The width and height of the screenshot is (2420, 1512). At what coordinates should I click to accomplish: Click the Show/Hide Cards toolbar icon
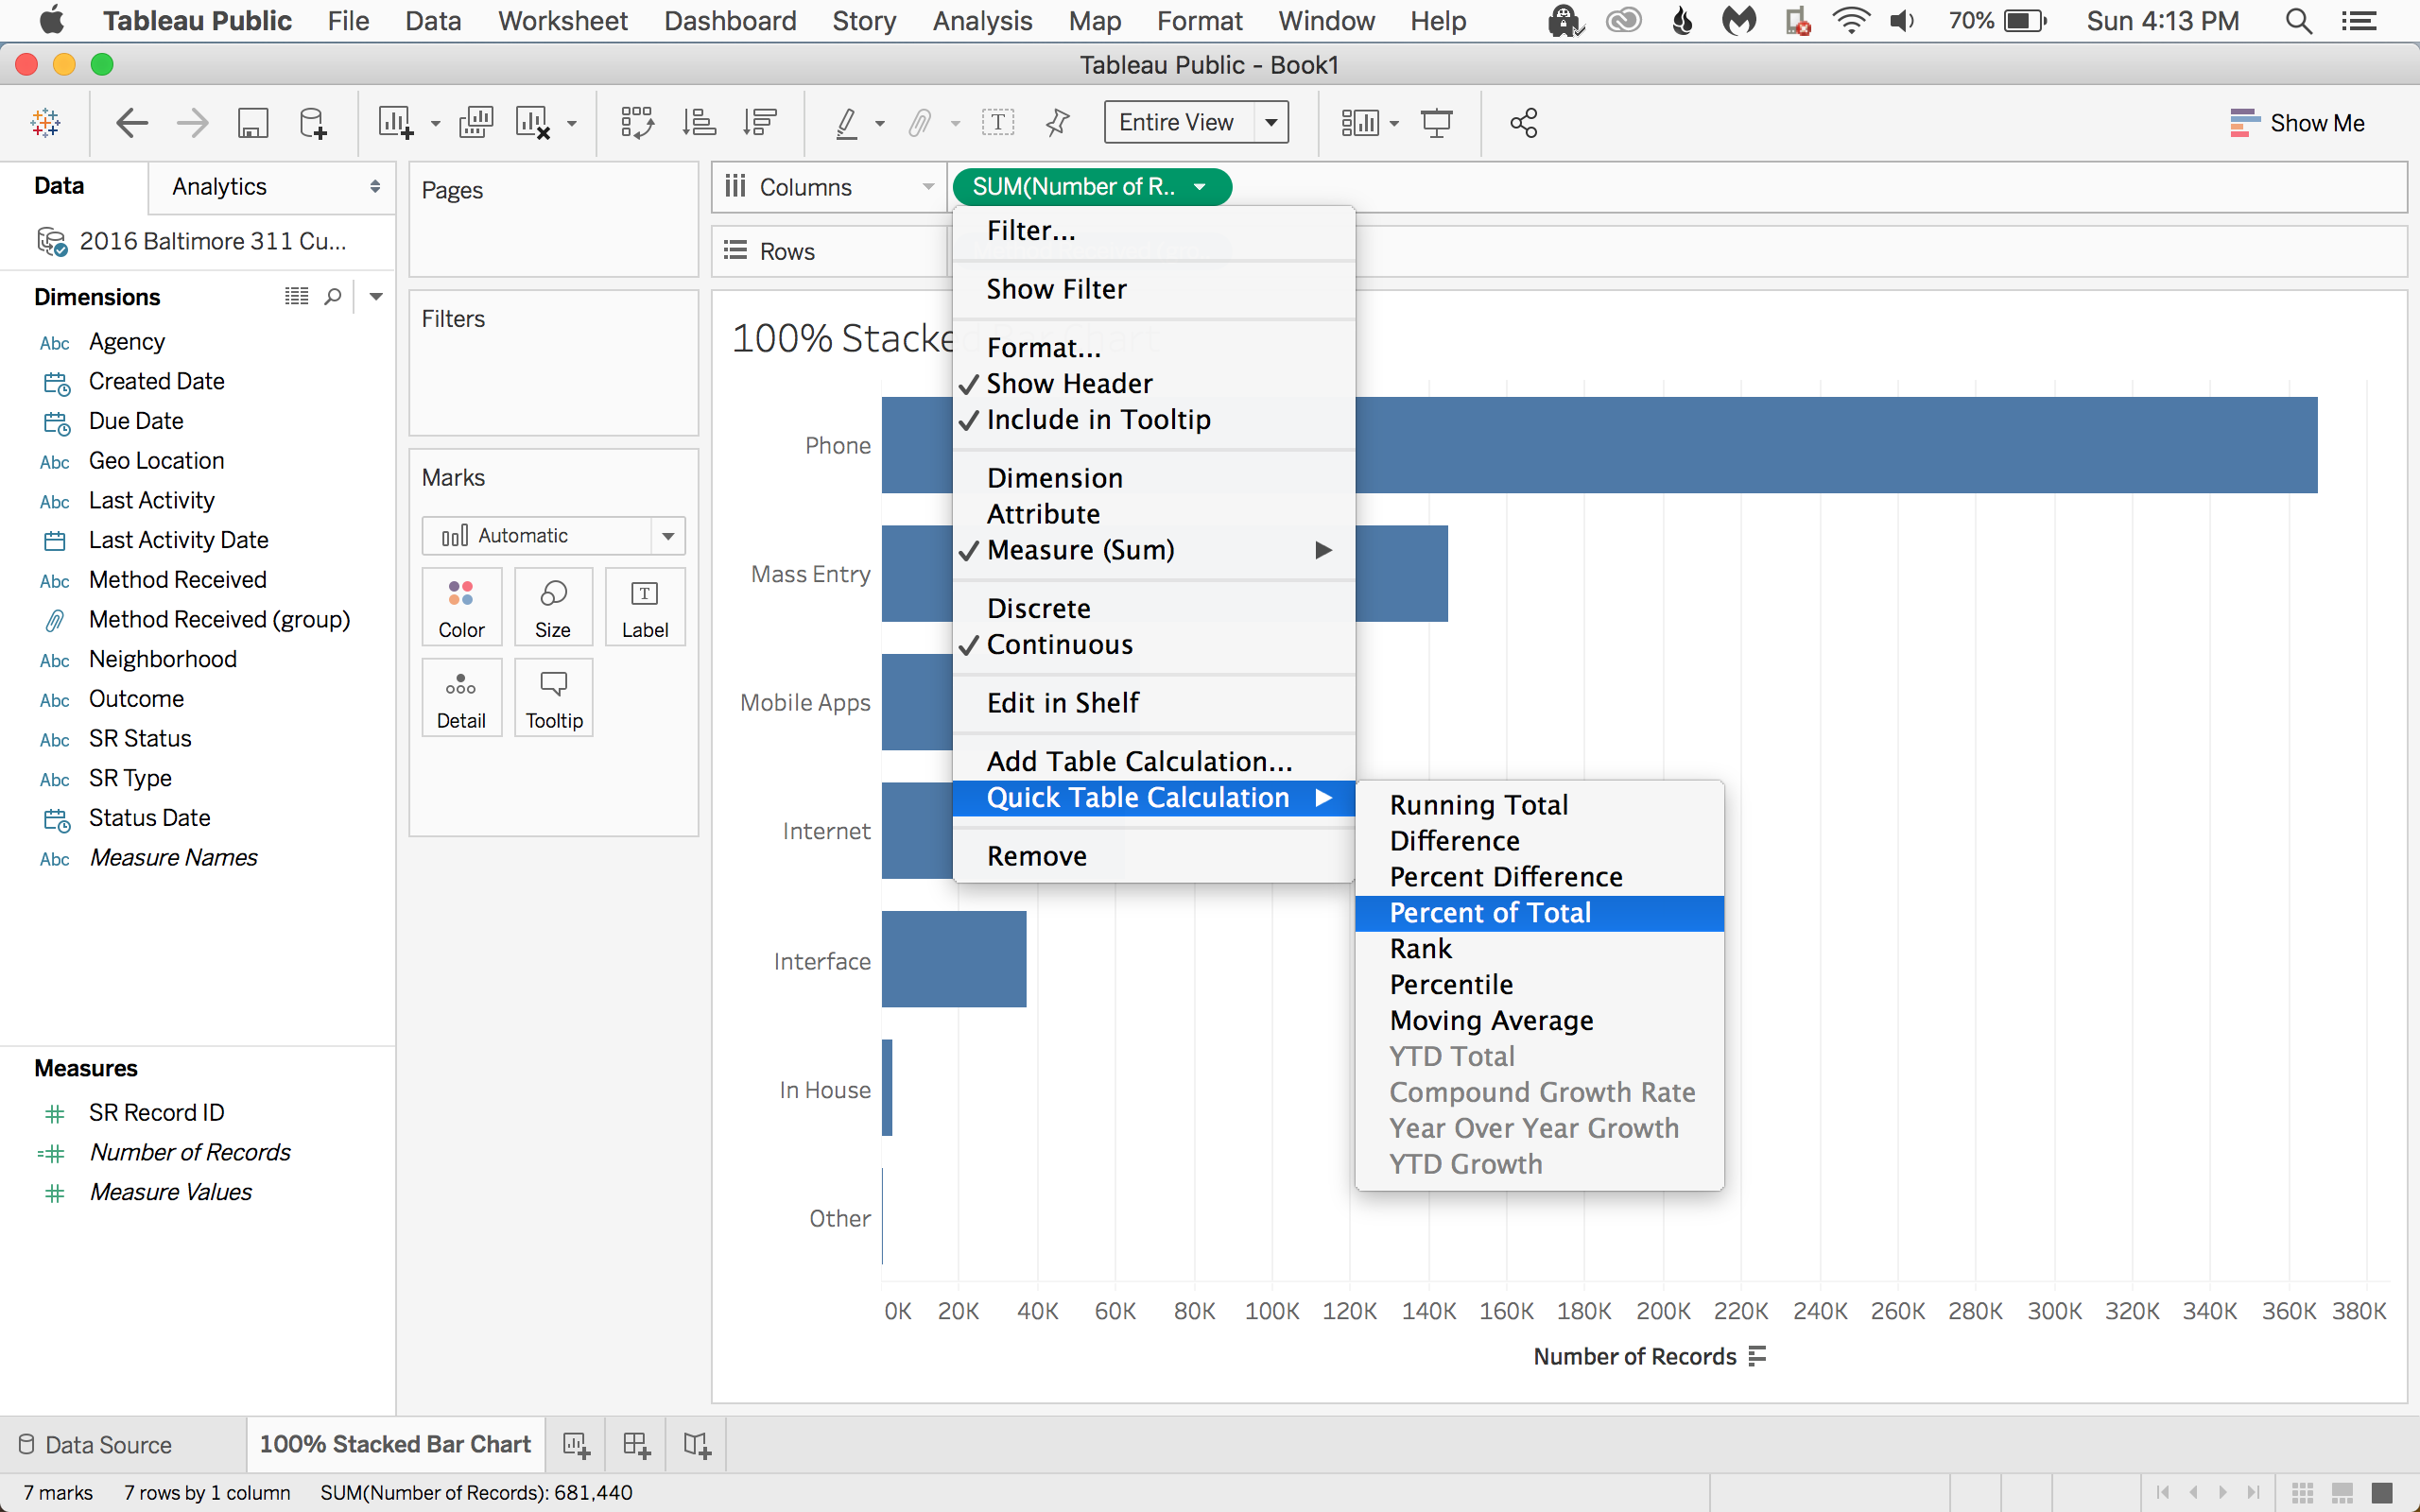click(x=1360, y=123)
